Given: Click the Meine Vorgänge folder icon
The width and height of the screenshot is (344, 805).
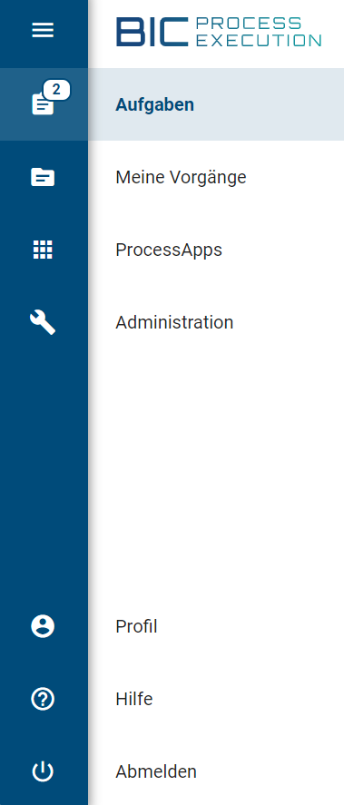Looking at the screenshot, I should pyautogui.click(x=43, y=178).
